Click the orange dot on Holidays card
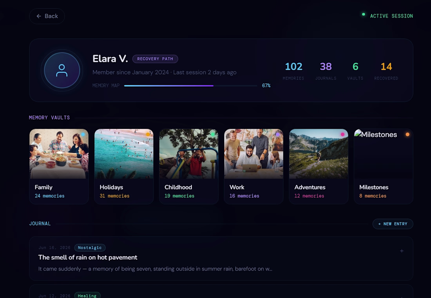This screenshot has height=298, width=431. 148,134
